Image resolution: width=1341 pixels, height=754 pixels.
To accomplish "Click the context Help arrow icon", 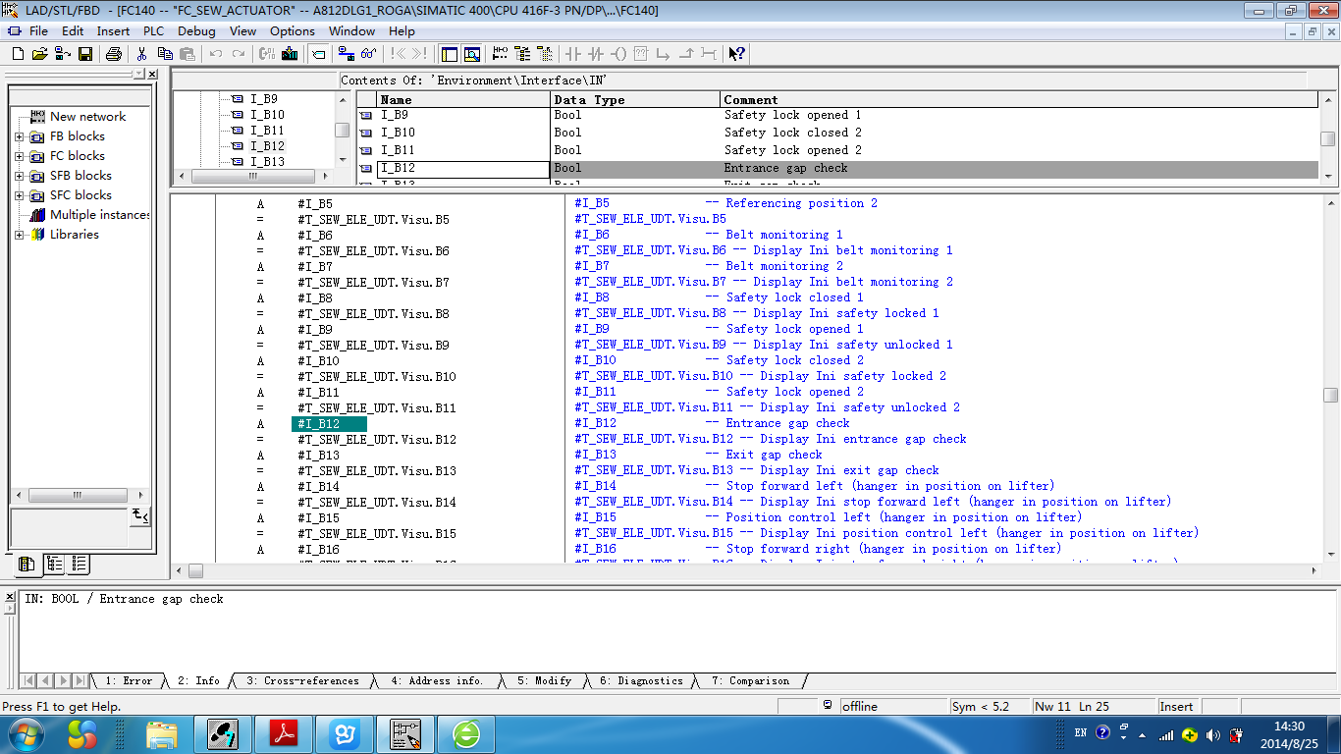I will click(737, 54).
